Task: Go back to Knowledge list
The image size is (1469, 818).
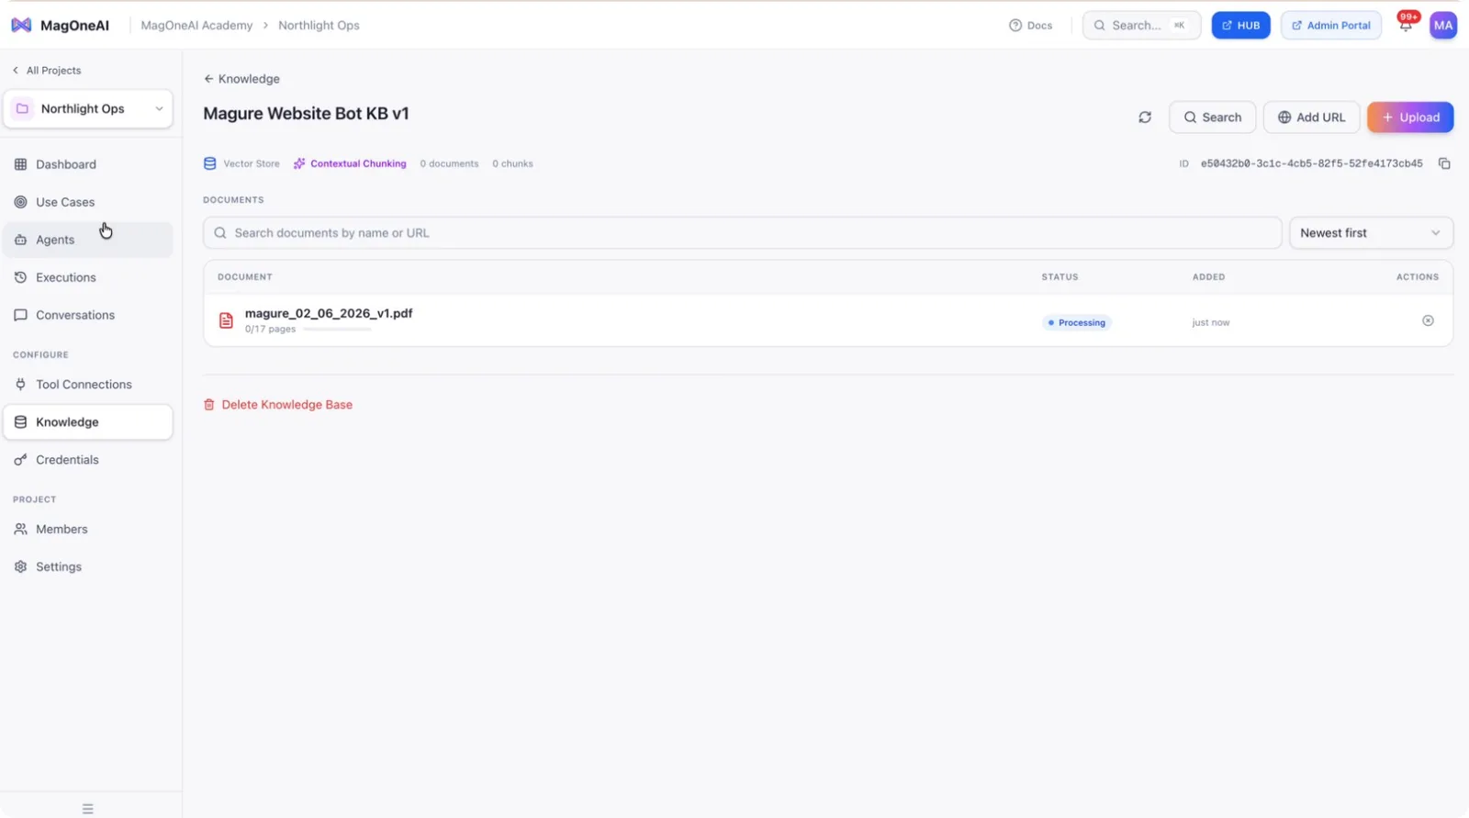Action: click(241, 79)
